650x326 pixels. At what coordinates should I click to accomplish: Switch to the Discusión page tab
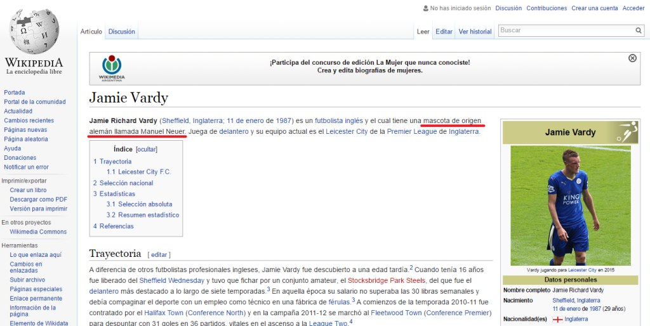(x=122, y=32)
